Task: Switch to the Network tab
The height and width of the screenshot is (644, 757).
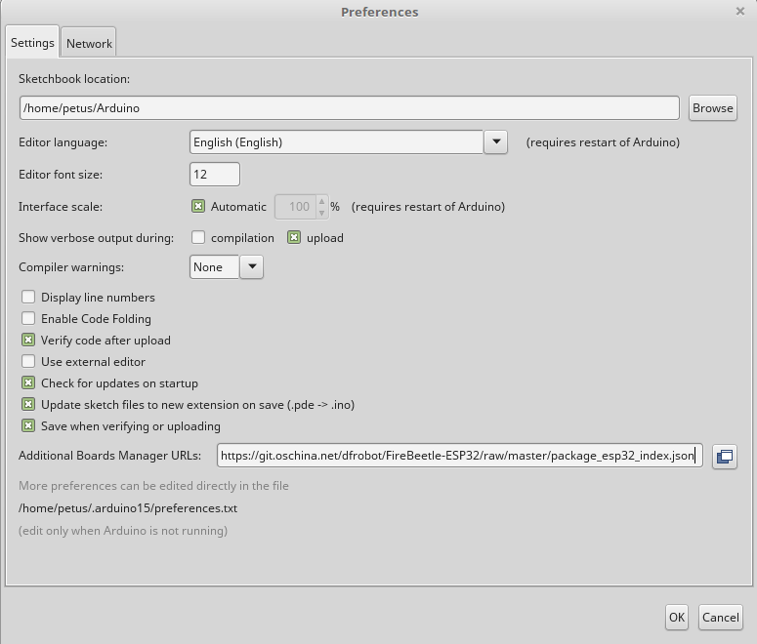Action: click(x=89, y=43)
